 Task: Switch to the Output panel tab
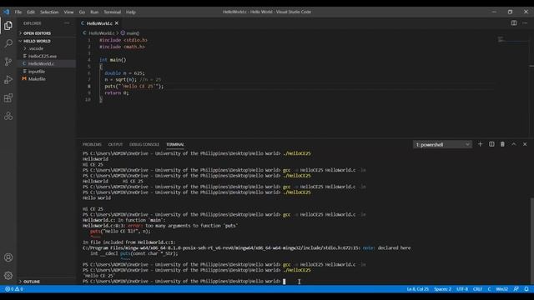(115, 144)
